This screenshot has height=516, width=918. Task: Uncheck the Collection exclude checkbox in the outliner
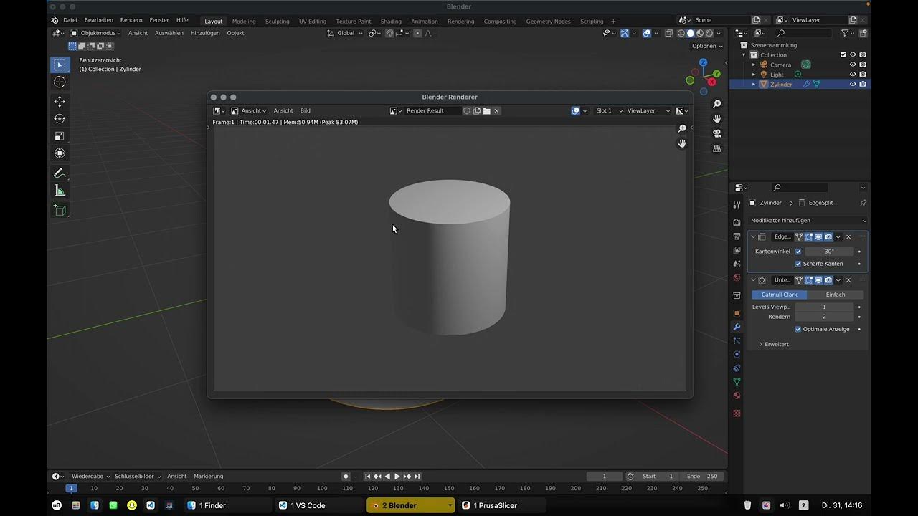coord(843,54)
